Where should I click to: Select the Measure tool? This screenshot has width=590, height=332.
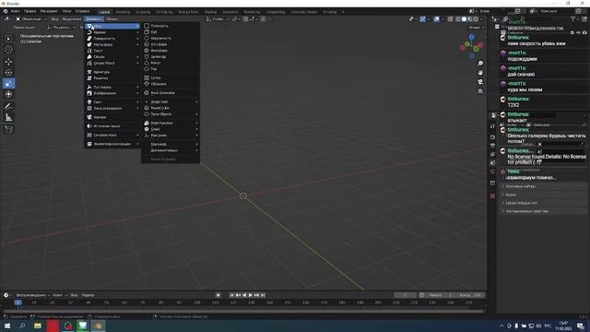(8, 118)
